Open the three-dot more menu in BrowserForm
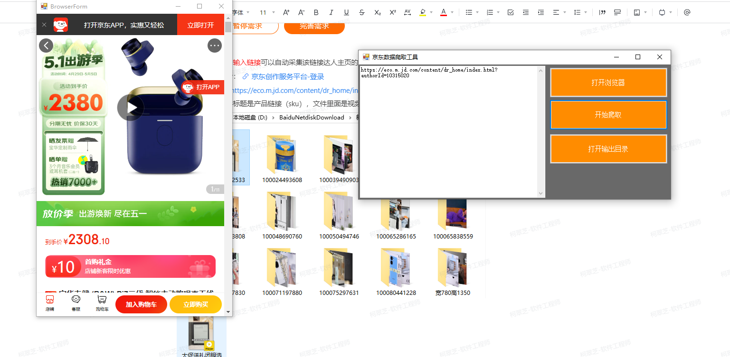 tap(215, 46)
